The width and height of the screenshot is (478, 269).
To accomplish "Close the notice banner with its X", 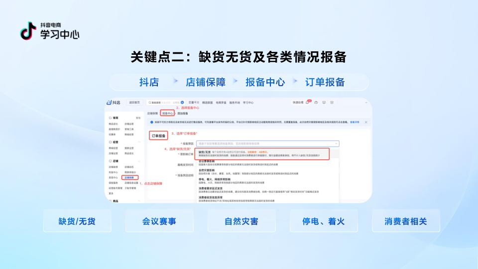I will point(366,123).
